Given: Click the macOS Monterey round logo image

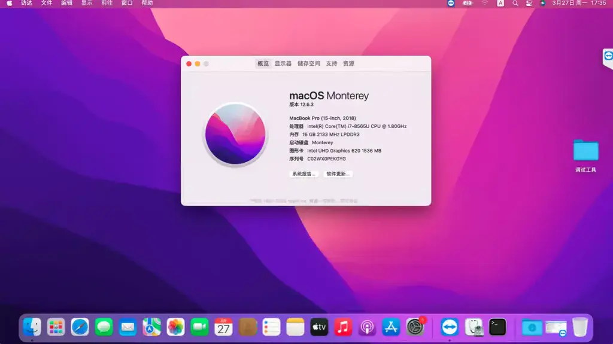Looking at the screenshot, I should point(235,134).
